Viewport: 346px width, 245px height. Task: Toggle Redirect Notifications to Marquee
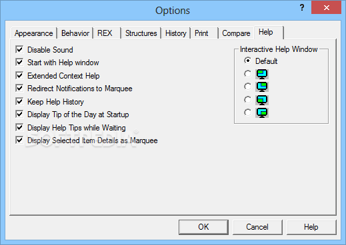[x=19, y=89]
